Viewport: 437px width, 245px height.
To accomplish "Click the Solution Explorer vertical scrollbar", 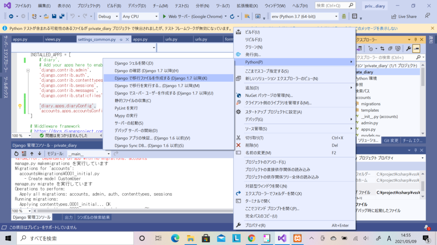I will coord(423,99).
